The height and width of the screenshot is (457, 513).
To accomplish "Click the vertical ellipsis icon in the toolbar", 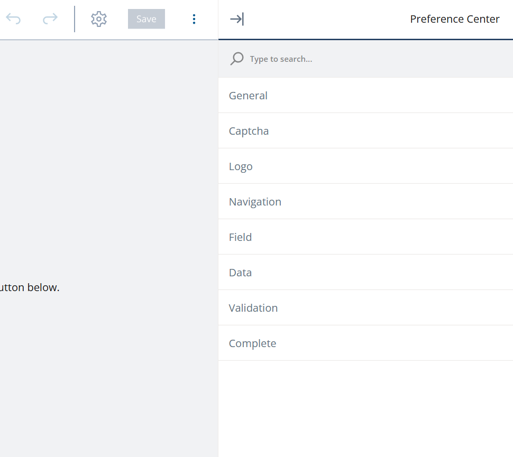I will tap(194, 18).
